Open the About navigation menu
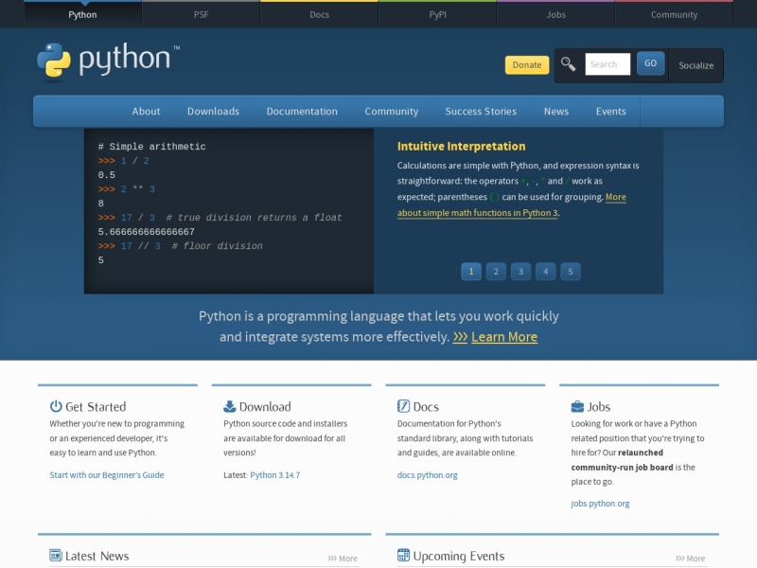This screenshot has height=568, width=757. [x=147, y=111]
